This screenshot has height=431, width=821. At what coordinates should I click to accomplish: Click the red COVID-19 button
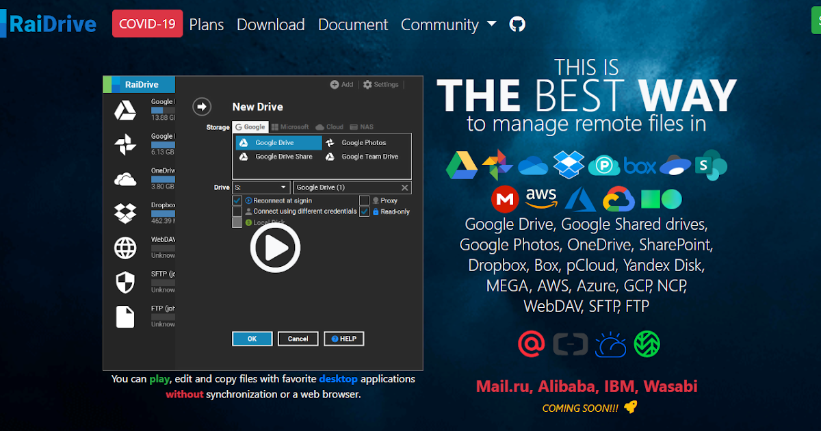tap(148, 24)
